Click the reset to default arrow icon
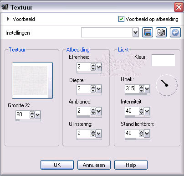 pyautogui.click(x=175, y=32)
